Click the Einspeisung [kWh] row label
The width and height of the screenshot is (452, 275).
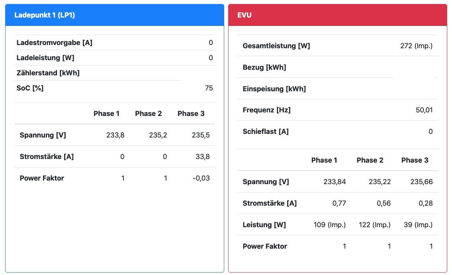tap(274, 89)
